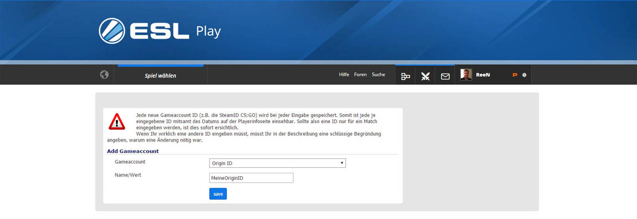Click the ReeN username
The image size is (637, 219).
483,74
